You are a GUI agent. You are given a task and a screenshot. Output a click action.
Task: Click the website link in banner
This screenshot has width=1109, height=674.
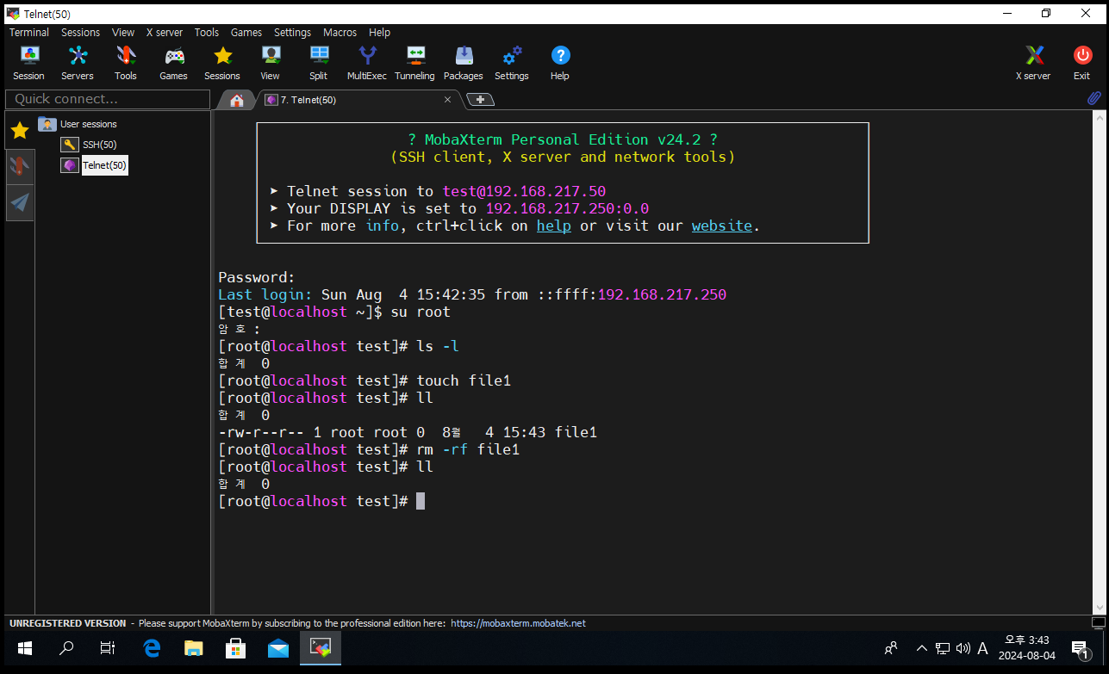coord(722,226)
